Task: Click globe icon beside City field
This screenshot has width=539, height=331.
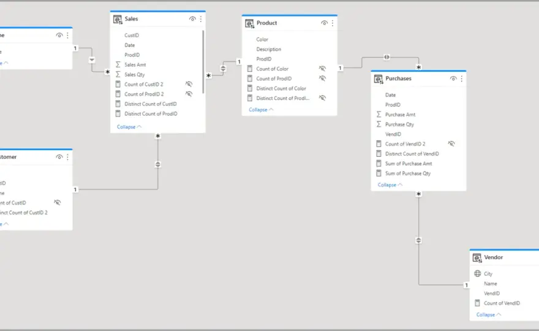Action: coord(478,273)
